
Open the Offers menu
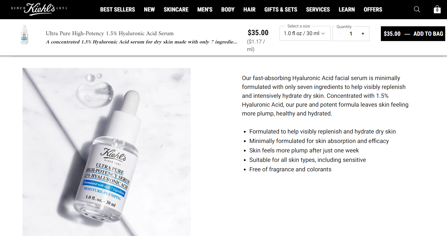coord(373,9)
